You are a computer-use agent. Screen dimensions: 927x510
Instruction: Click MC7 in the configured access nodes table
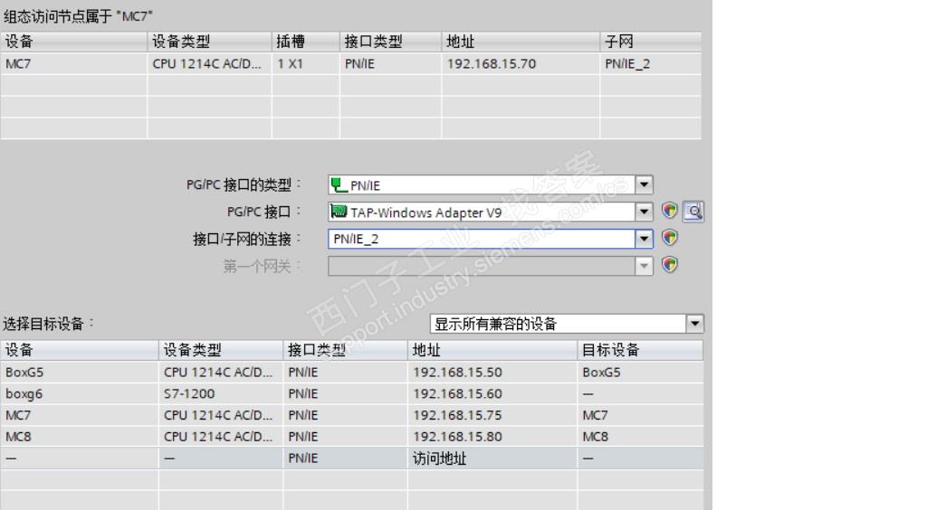pyautogui.click(x=18, y=63)
